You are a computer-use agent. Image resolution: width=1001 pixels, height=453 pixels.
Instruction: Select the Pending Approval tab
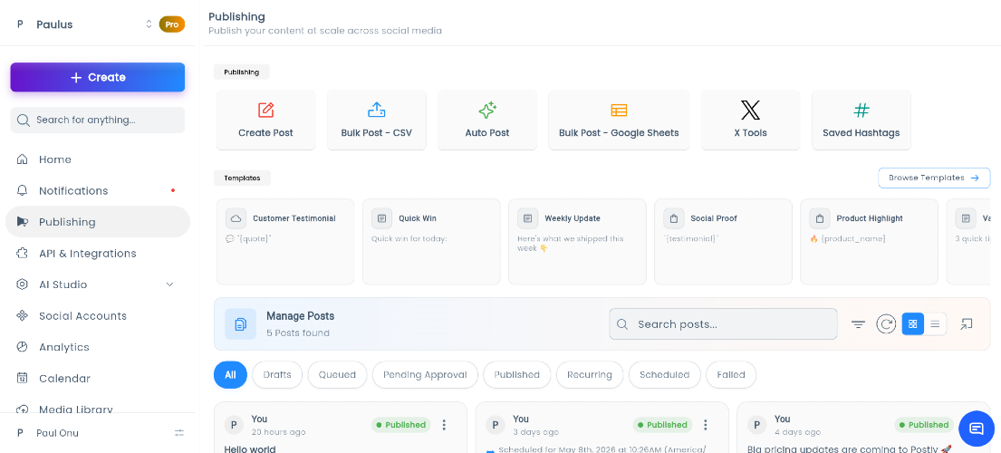click(x=425, y=374)
